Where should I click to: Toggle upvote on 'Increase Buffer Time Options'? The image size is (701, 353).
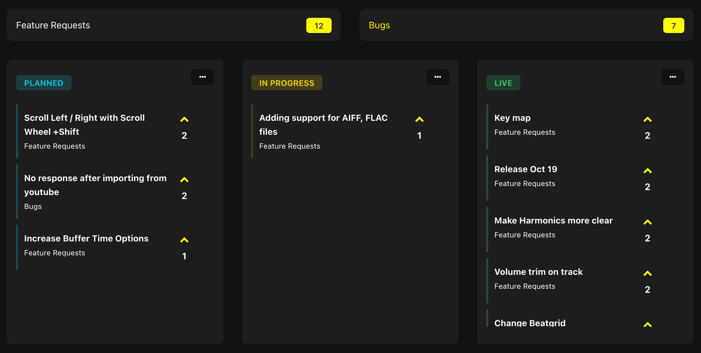tap(184, 239)
